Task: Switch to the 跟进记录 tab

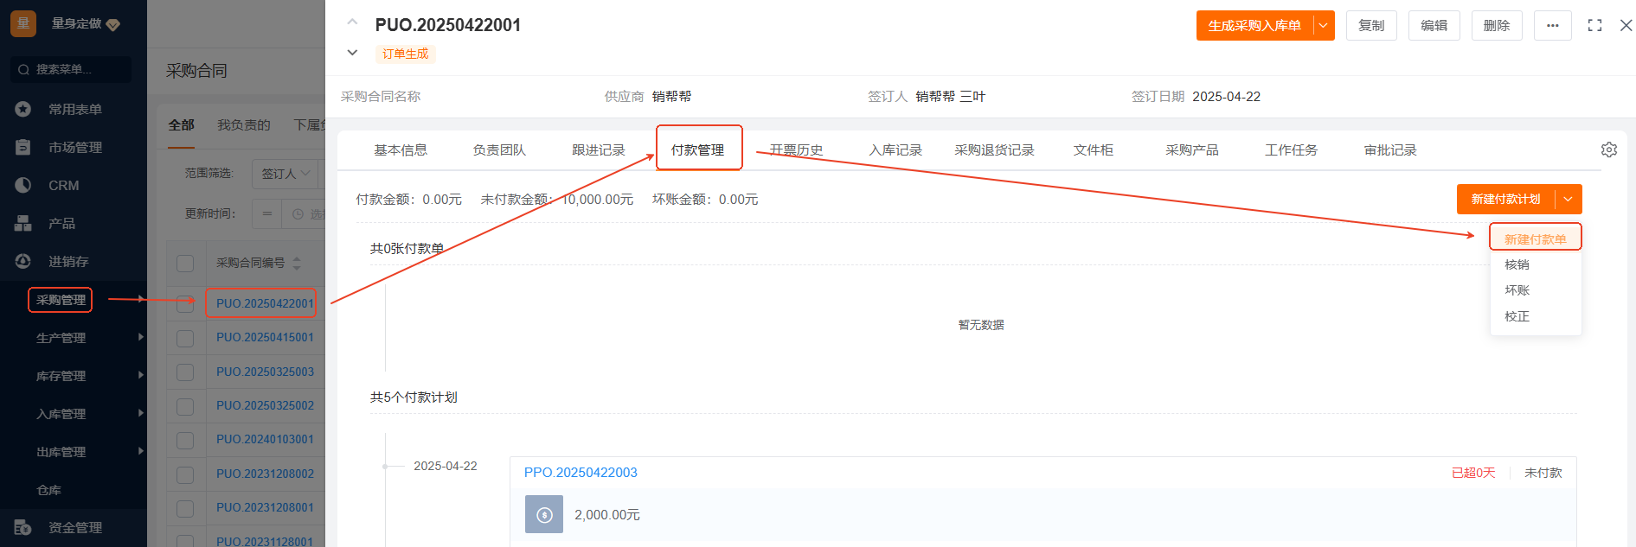Action: 599,150
